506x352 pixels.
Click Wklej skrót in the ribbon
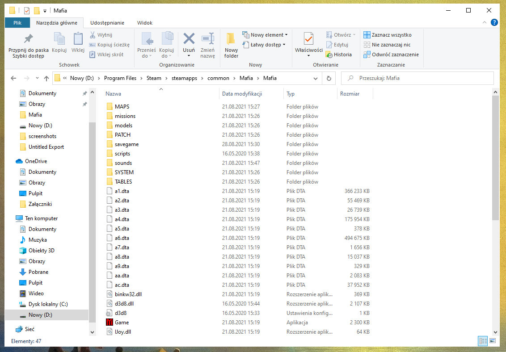coord(106,54)
